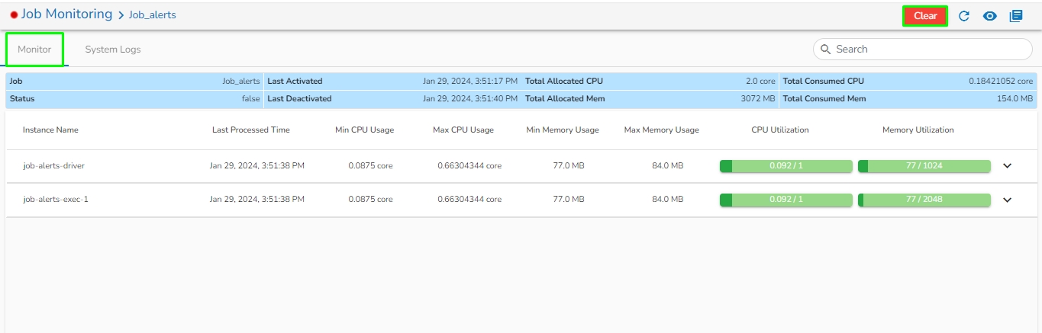
Task: Click the job-alerts-driver CPU utilization bar
Action: (786, 165)
